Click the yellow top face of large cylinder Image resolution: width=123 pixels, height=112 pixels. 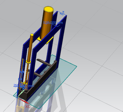pyautogui.click(x=49, y=9)
